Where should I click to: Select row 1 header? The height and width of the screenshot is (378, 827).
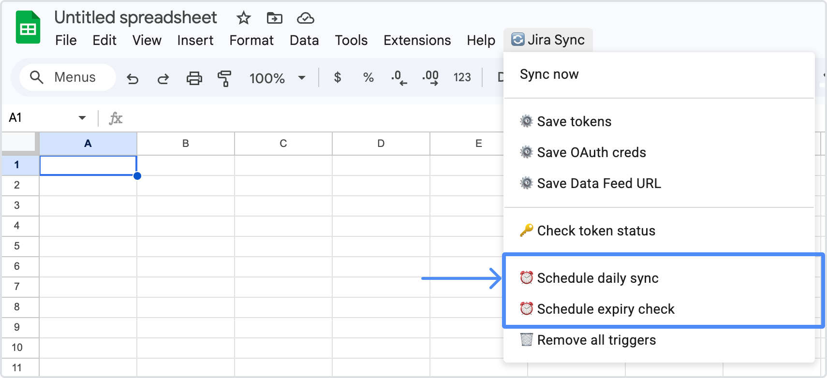[x=20, y=165]
